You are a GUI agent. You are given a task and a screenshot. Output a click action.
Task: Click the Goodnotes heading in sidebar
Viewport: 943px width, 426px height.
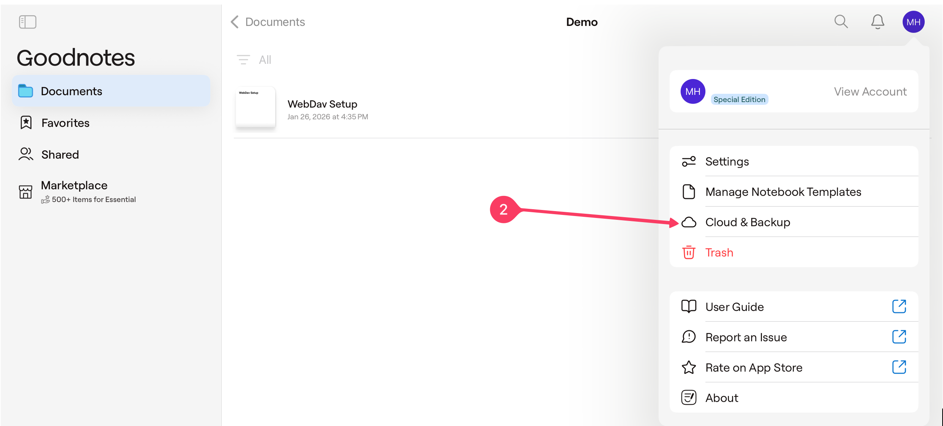pos(76,57)
